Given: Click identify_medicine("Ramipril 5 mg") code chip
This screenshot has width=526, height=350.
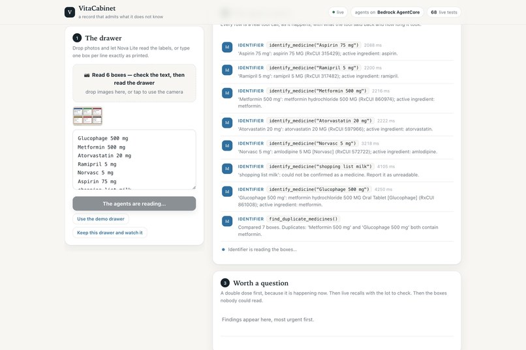Looking at the screenshot, I should tap(314, 68).
